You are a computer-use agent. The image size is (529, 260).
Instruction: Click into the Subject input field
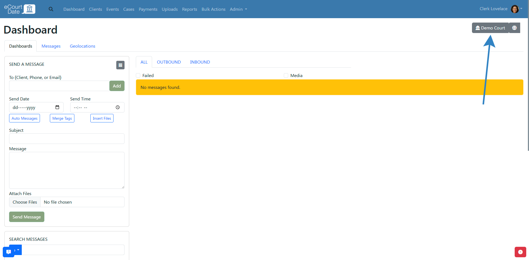(x=67, y=139)
